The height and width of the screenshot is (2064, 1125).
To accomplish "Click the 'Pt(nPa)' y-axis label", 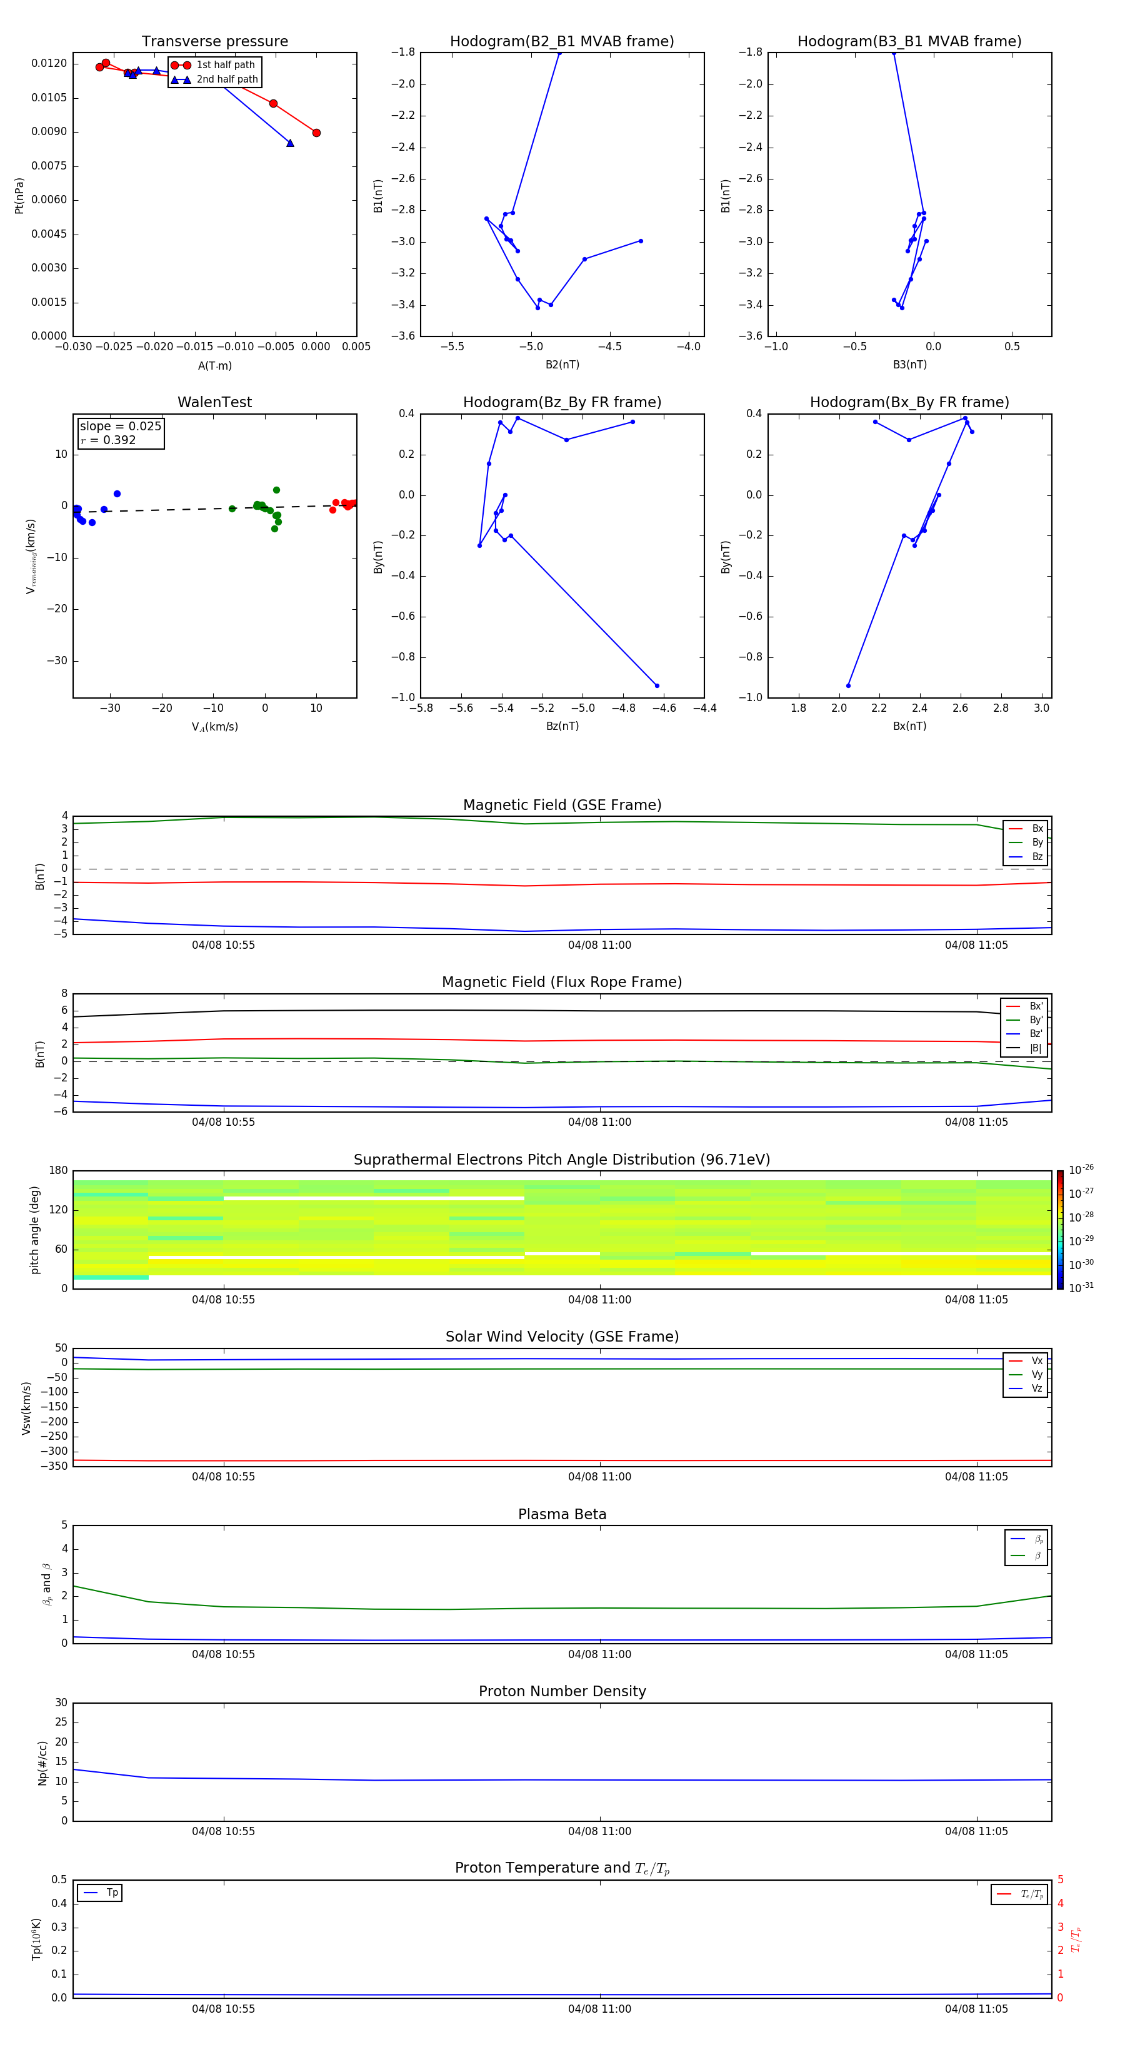I will click(x=19, y=196).
